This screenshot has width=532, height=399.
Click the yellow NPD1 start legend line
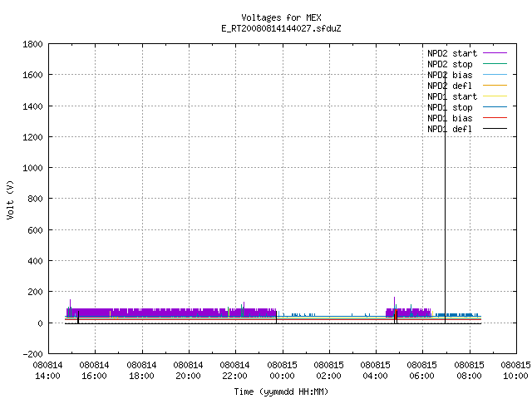click(x=495, y=96)
